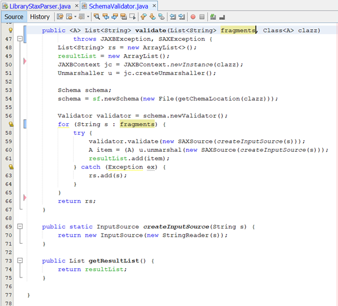The width and height of the screenshot is (338, 306).
Task: Click the lightbulb hint beside the for loop
Action: pyautogui.click(x=11, y=124)
